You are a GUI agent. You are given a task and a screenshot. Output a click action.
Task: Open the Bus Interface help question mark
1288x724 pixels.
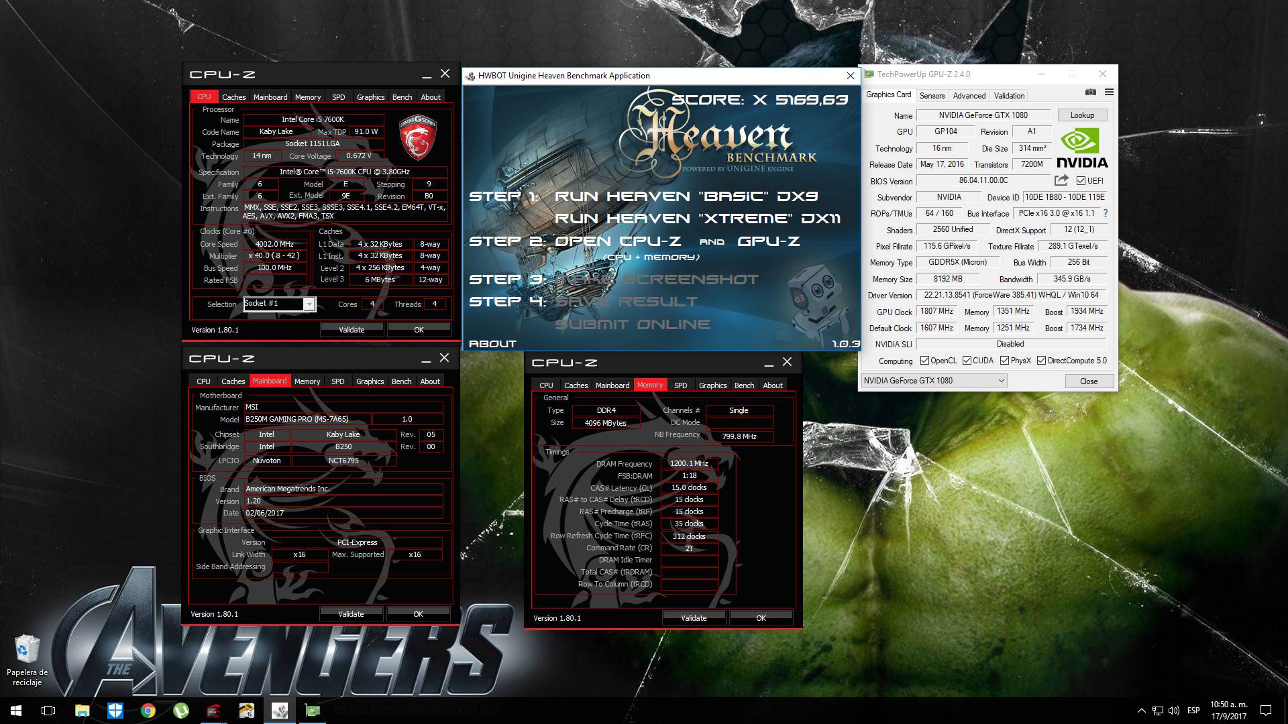tap(1105, 213)
